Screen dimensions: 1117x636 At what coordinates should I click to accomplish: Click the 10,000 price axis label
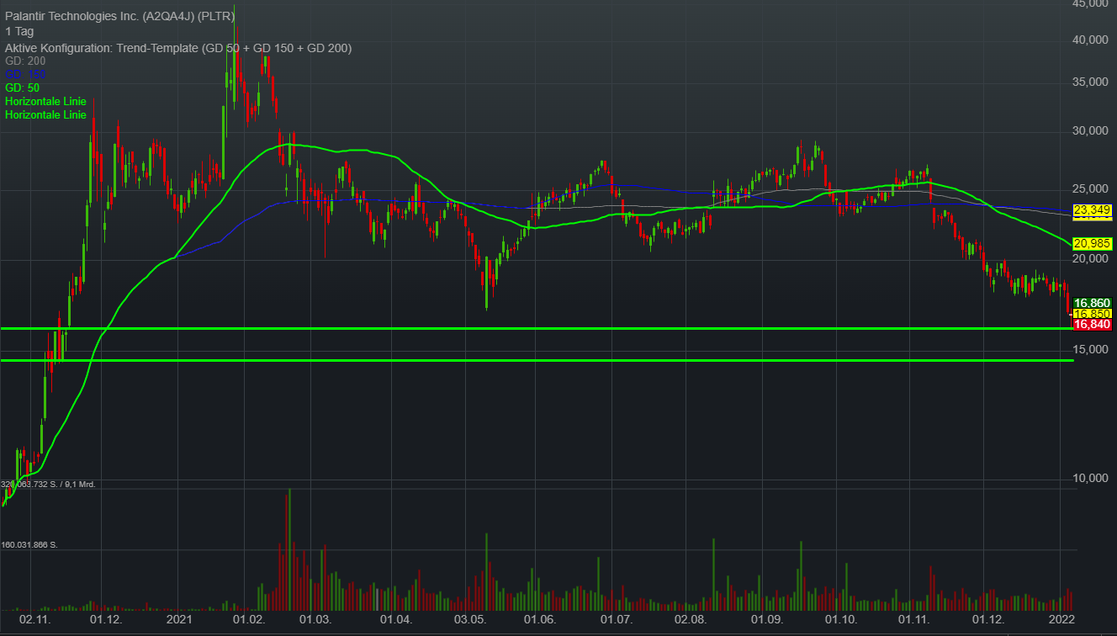coord(1090,480)
